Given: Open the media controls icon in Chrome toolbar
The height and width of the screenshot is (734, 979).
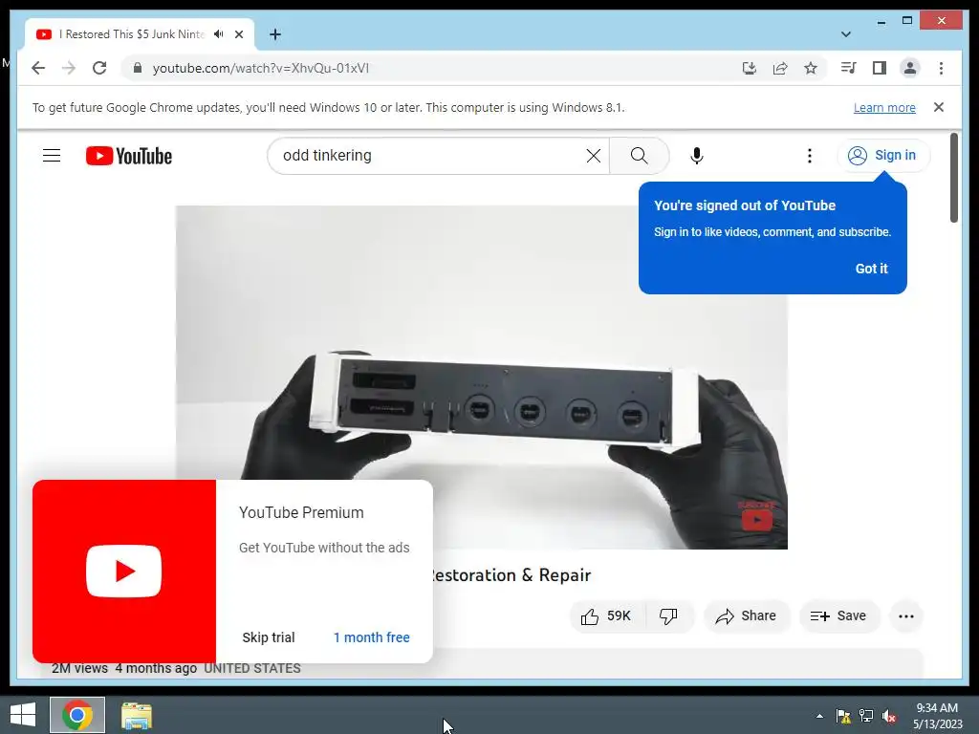Looking at the screenshot, I should click(x=848, y=68).
